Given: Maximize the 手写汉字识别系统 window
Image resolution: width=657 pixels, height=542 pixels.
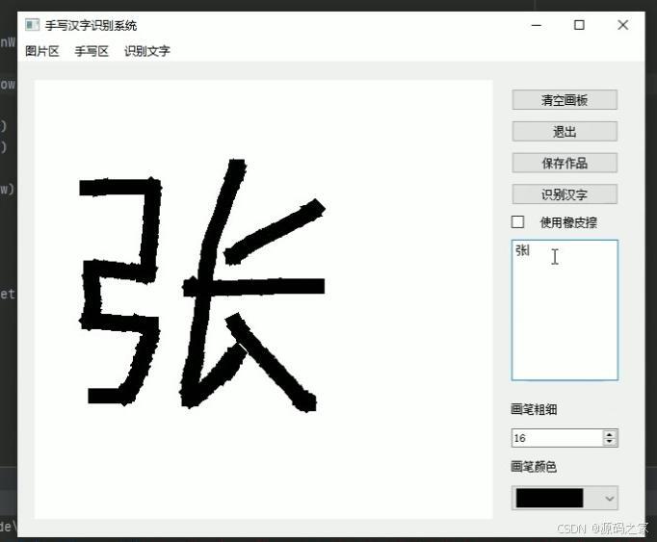Looking at the screenshot, I should point(579,25).
